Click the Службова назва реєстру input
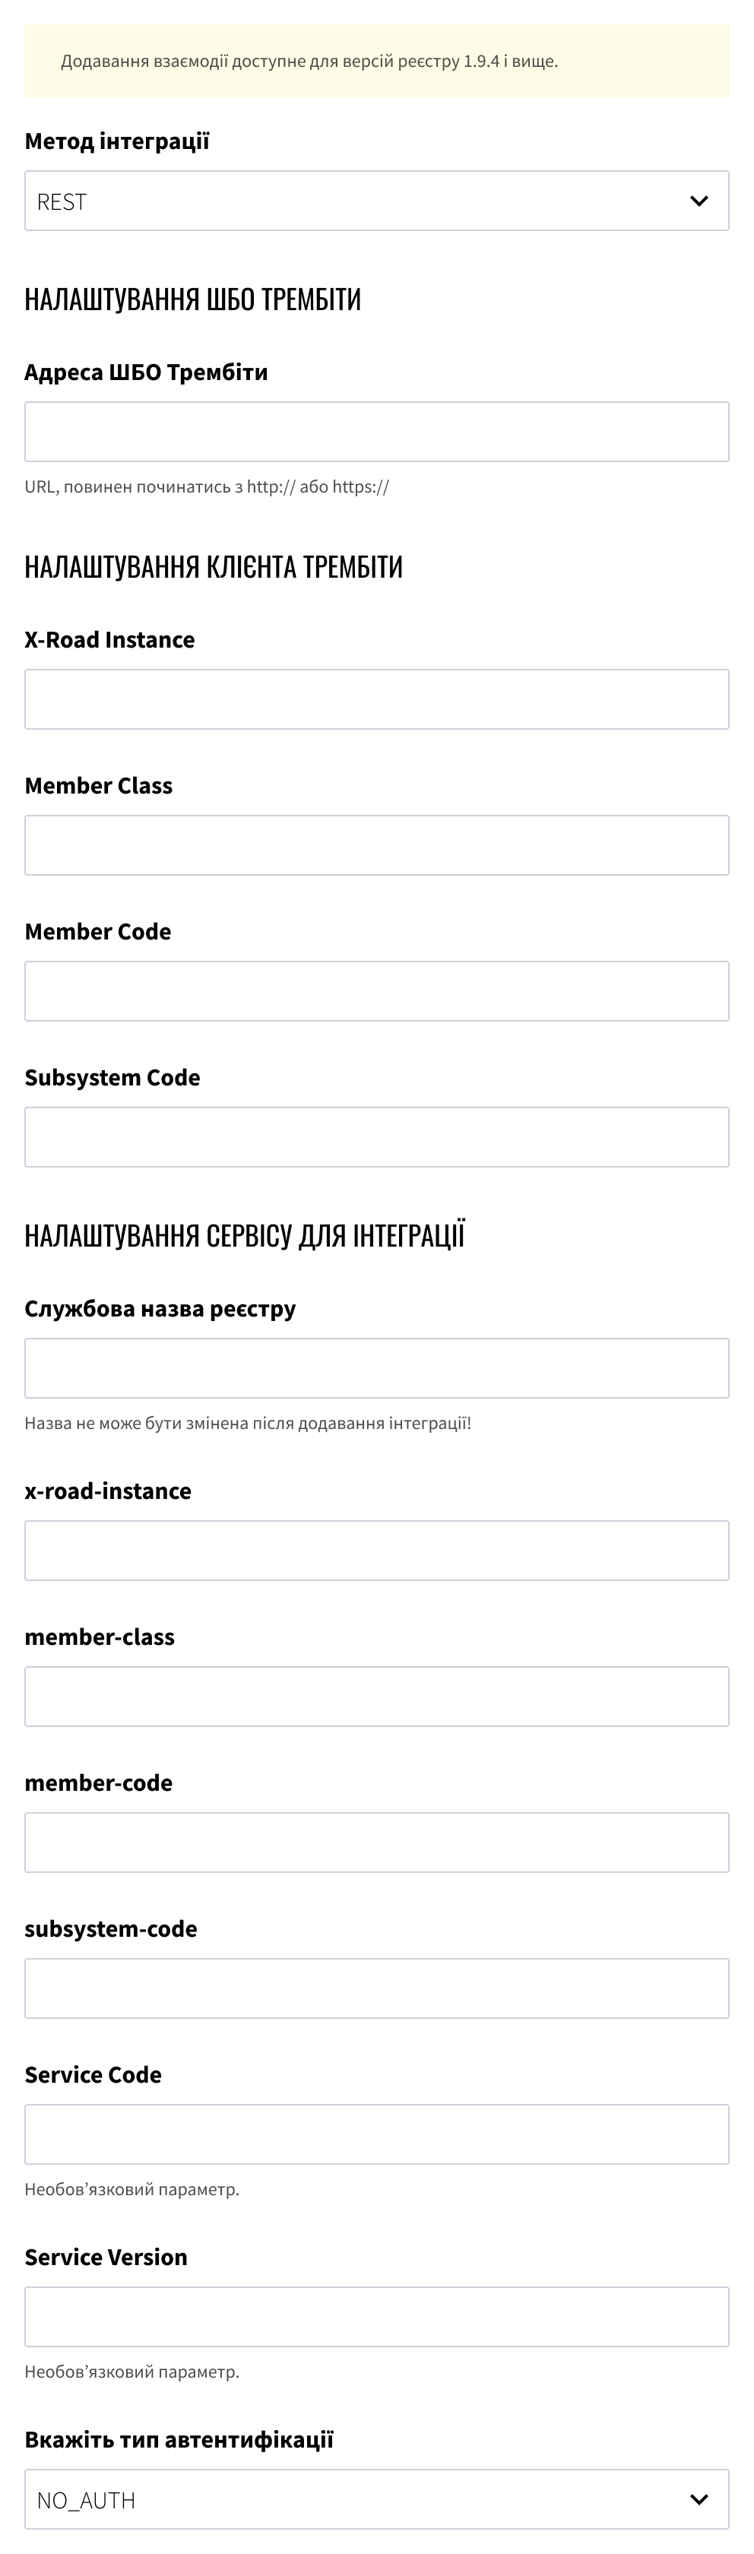Screen dimensions: 754x2554 (376, 1368)
